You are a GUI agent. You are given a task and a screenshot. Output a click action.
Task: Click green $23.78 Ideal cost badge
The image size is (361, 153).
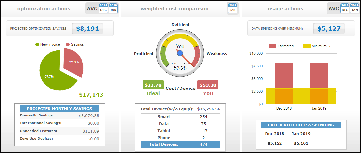153,85
